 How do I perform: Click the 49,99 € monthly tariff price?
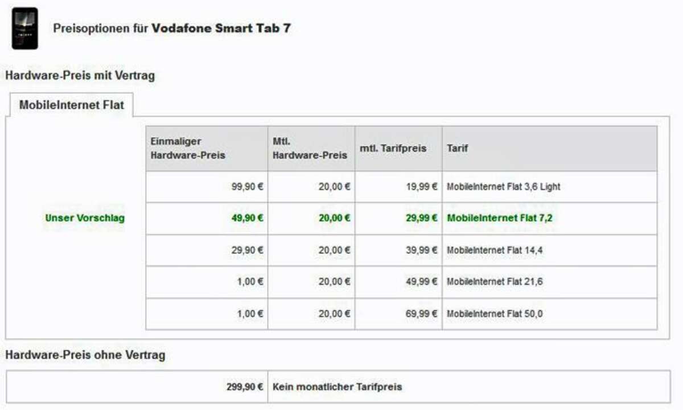tap(422, 282)
